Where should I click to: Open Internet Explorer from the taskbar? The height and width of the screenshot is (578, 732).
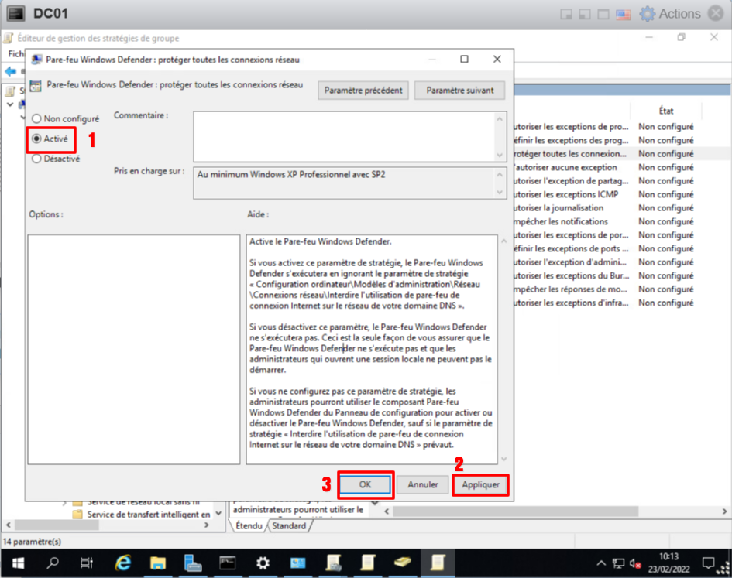tap(122, 563)
